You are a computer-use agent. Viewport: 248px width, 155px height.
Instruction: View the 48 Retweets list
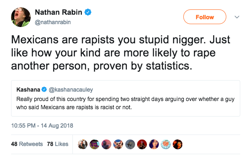click(x=27, y=144)
